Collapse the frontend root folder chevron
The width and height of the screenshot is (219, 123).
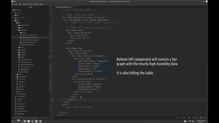(x=12, y=10)
